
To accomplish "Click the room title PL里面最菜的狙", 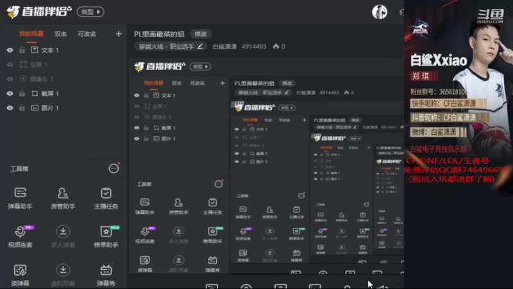I will pyautogui.click(x=159, y=34).
